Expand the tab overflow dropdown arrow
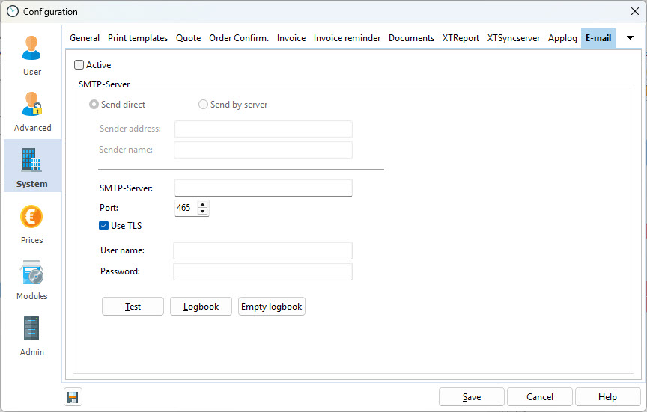 [630, 38]
